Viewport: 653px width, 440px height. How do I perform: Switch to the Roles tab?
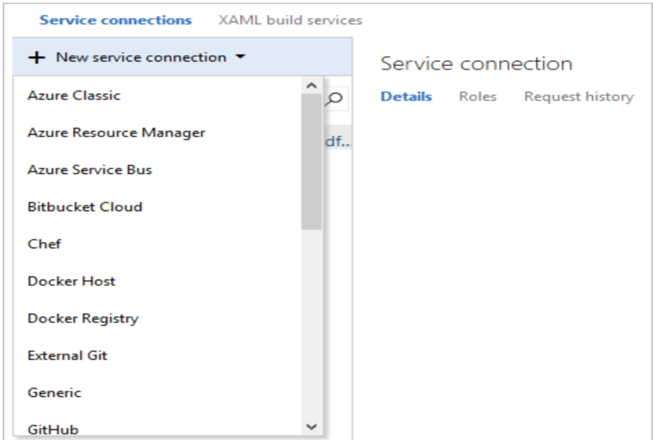tap(478, 96)
